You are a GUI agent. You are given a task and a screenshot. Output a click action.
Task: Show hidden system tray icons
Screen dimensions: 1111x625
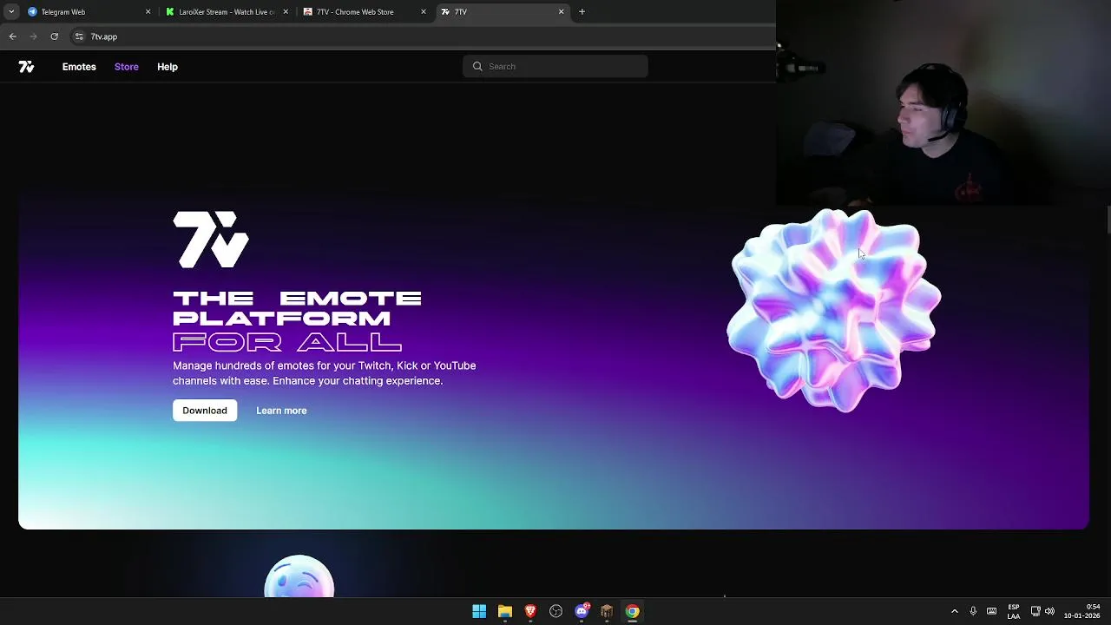(x=955, y=611)
